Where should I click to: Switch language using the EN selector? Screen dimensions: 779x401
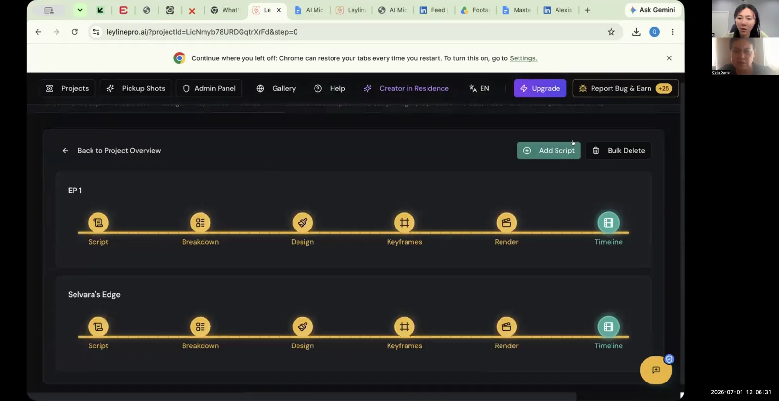479,88
